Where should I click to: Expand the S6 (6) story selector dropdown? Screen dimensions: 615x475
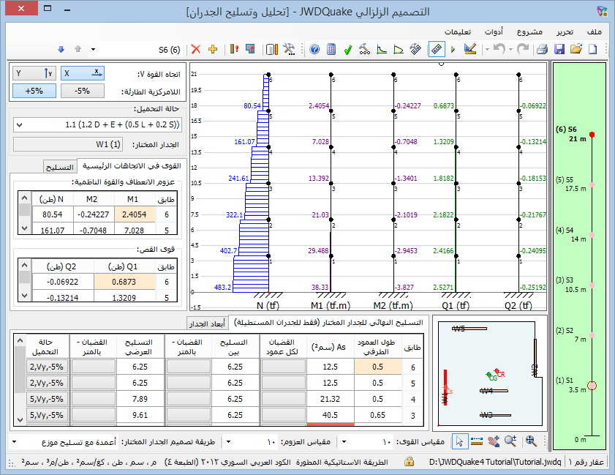93,50
